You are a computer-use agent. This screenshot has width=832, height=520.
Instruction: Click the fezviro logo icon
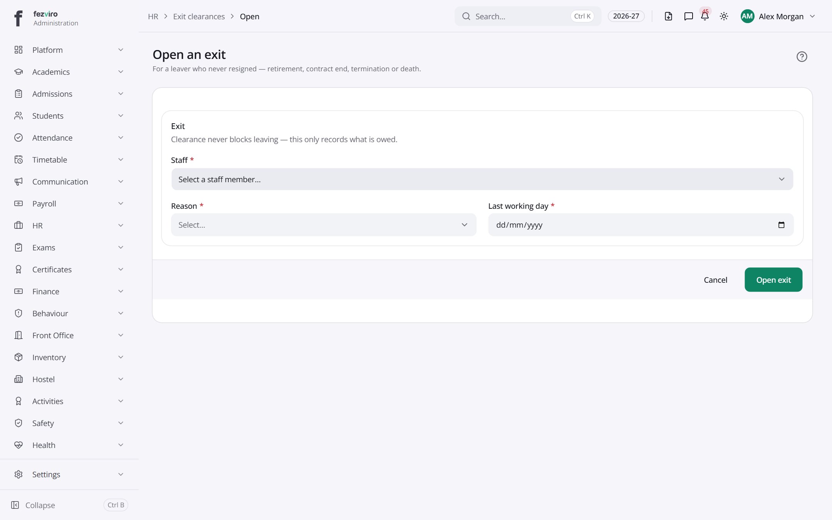[x=18, y=18]
